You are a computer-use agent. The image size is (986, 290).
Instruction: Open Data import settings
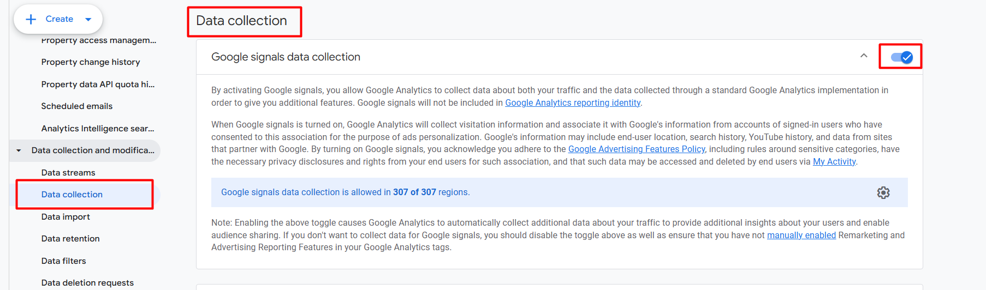coord(66,217)
